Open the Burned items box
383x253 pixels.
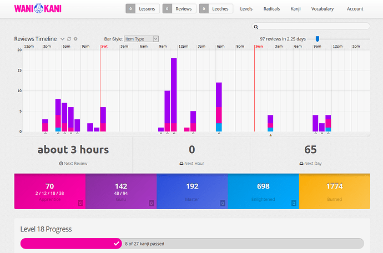pyautogui.click(x=335, y=191)
